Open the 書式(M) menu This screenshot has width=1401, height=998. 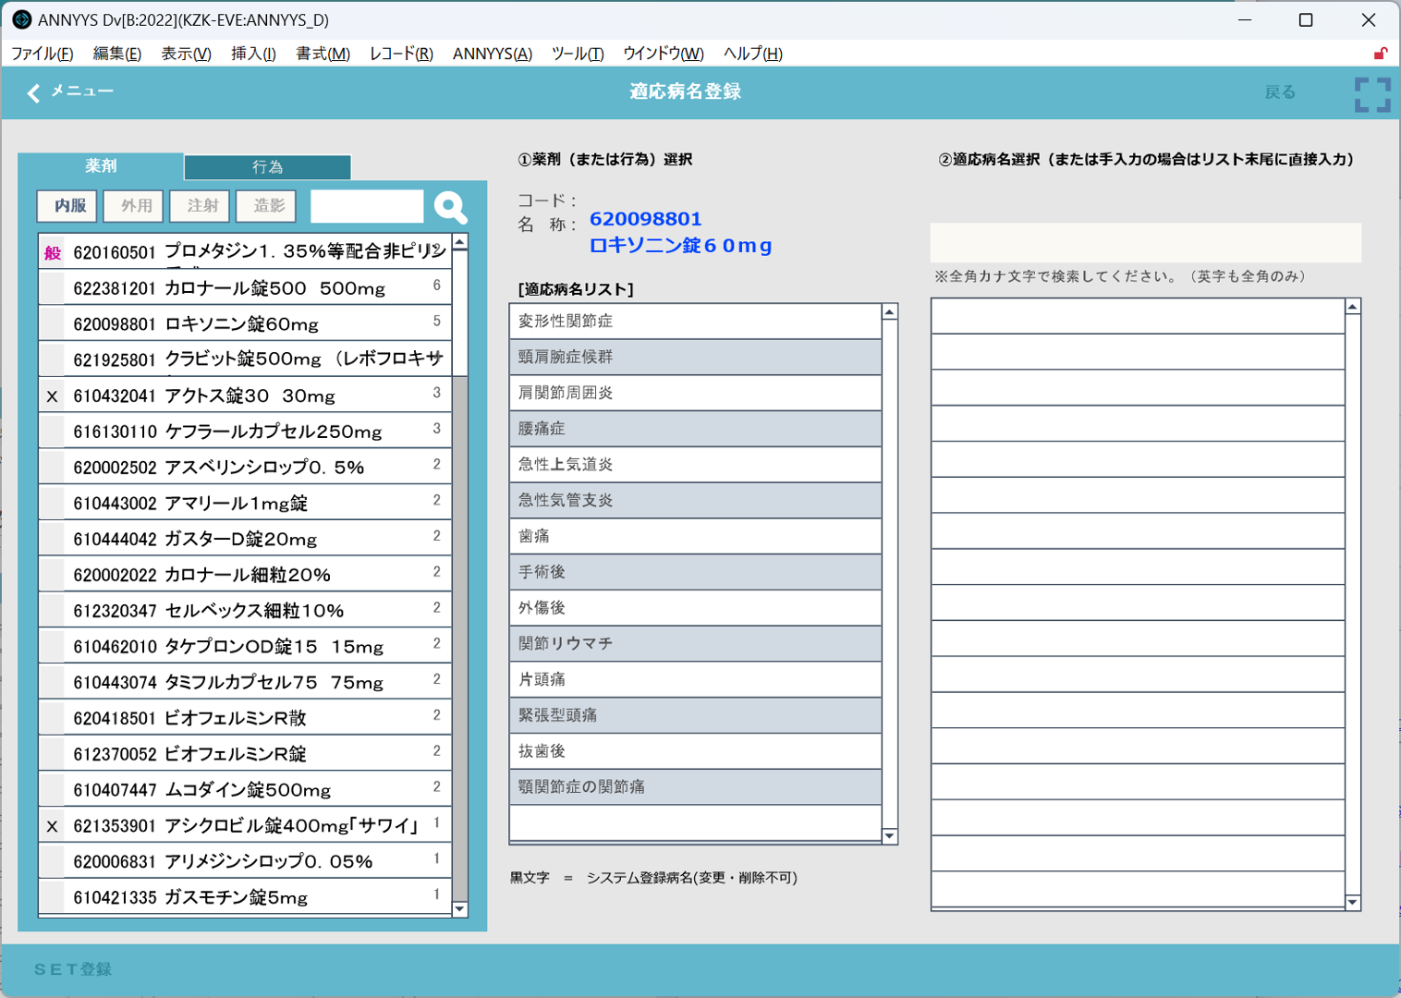[323, 54]
